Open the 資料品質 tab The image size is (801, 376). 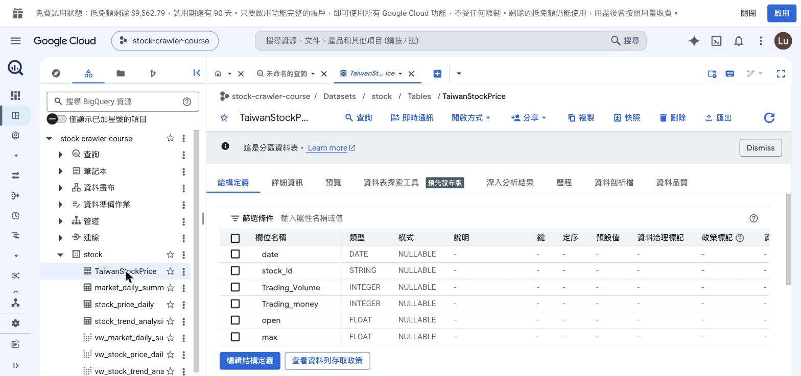click(672, 183)
